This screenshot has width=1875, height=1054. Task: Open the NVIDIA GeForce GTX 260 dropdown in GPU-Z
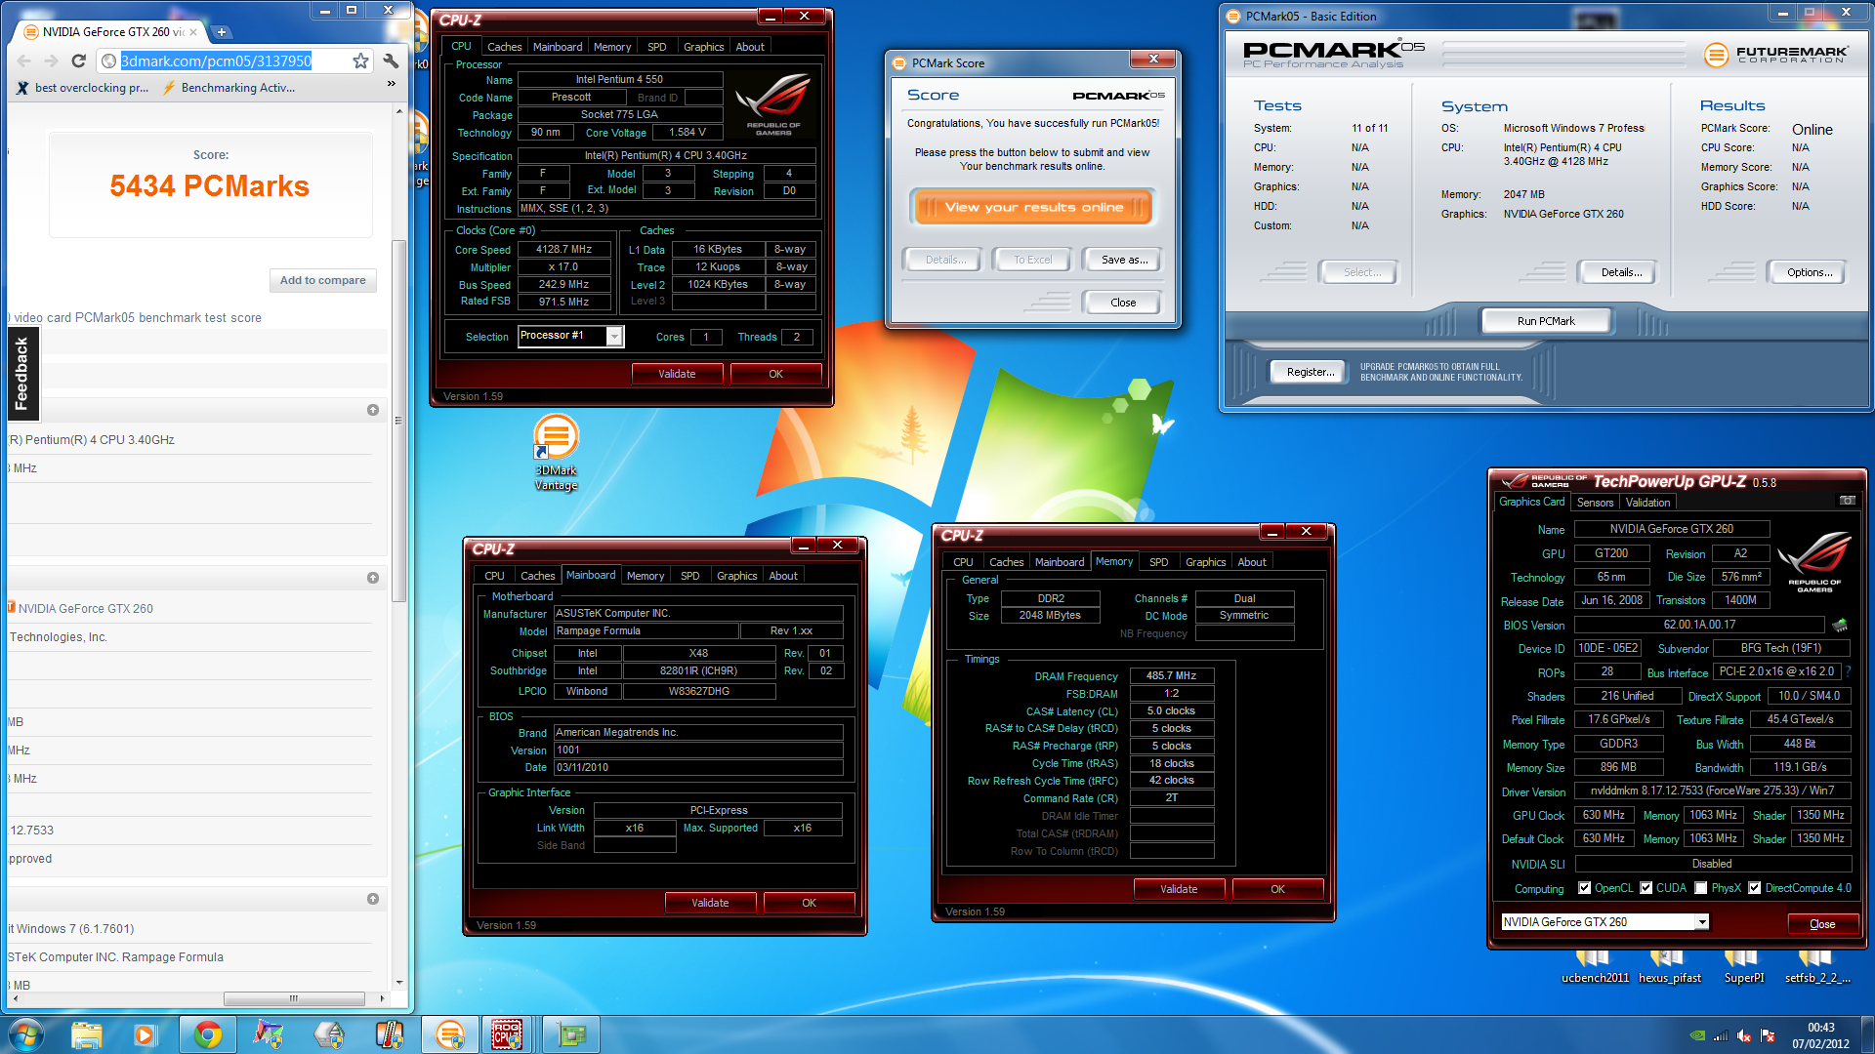(1702, 922)
